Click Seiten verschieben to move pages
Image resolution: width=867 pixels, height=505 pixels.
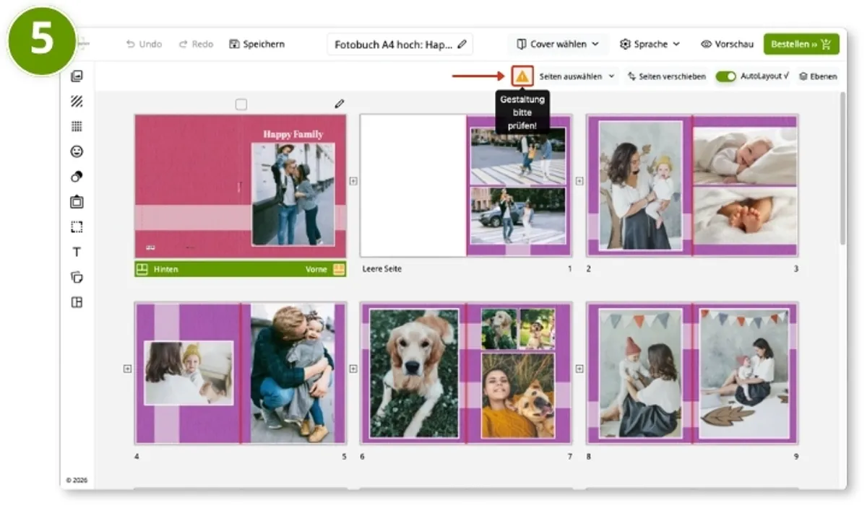[x=667, y=76]
